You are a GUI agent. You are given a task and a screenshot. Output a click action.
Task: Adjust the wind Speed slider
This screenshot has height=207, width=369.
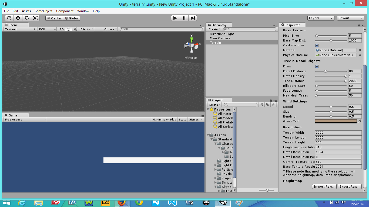331,107
